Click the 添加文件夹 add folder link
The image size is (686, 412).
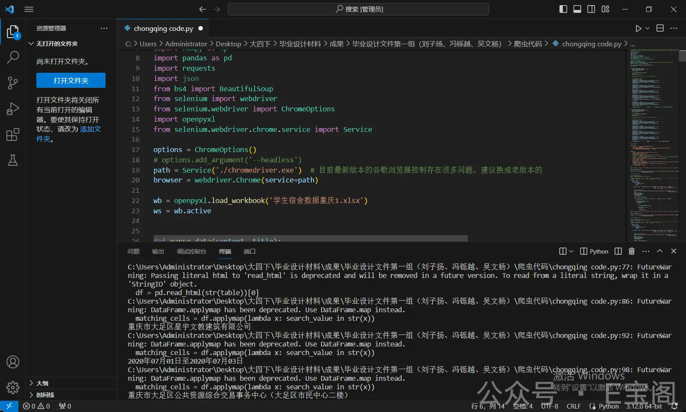pyautogui.click(x=90, y=129)
